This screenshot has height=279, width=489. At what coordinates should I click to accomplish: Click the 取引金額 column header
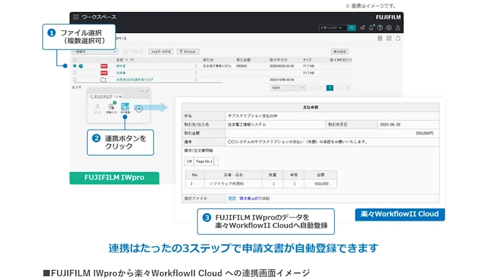tap(243, 60)
